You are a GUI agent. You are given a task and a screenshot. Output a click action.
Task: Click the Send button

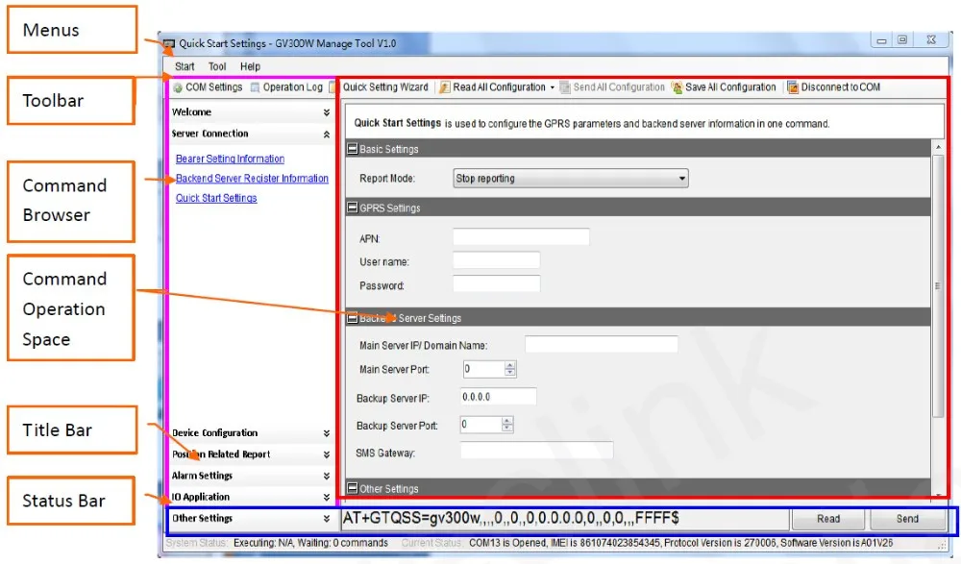click(907, 519)
